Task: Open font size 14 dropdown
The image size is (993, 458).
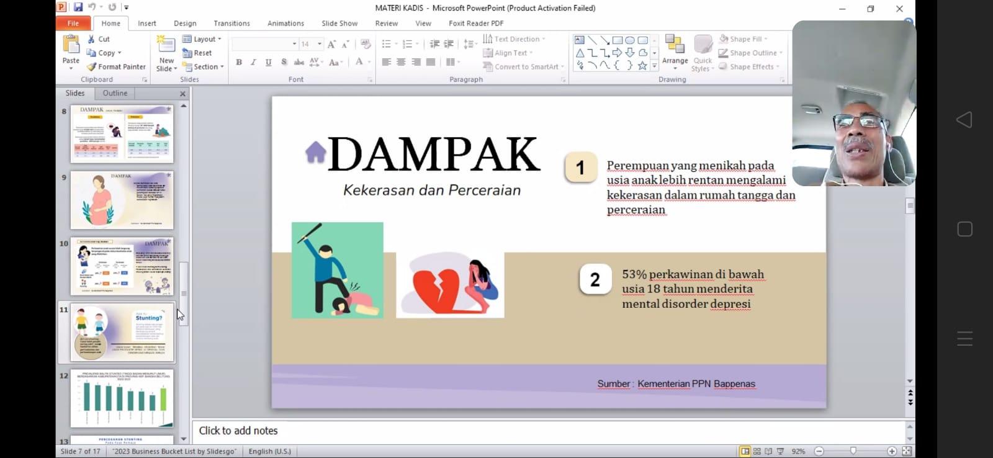Action: tap(320, 44)
